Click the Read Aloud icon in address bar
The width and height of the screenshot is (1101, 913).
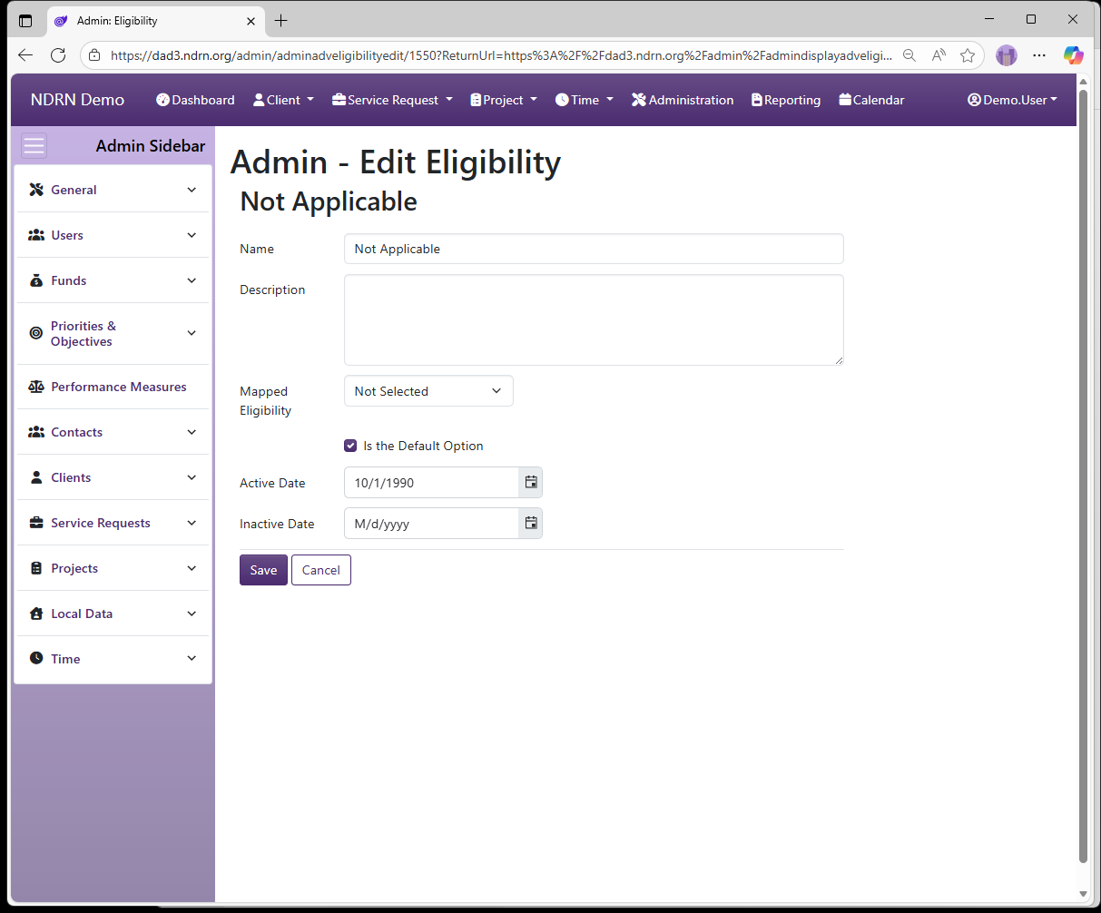pyautogui.click(x=939, y=55)
